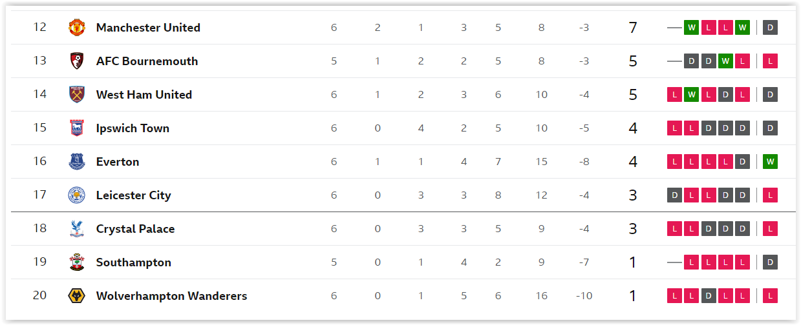Click the Southampton club crest

coord(77,262)
